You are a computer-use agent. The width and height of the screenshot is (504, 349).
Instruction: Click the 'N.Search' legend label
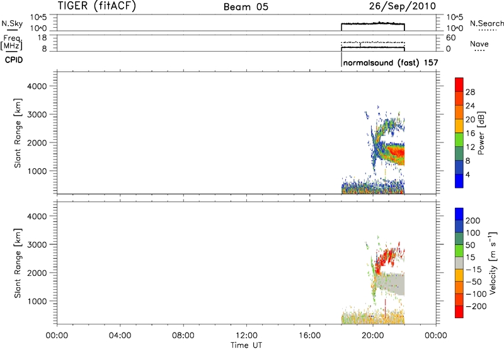click(x=486, y=23)
